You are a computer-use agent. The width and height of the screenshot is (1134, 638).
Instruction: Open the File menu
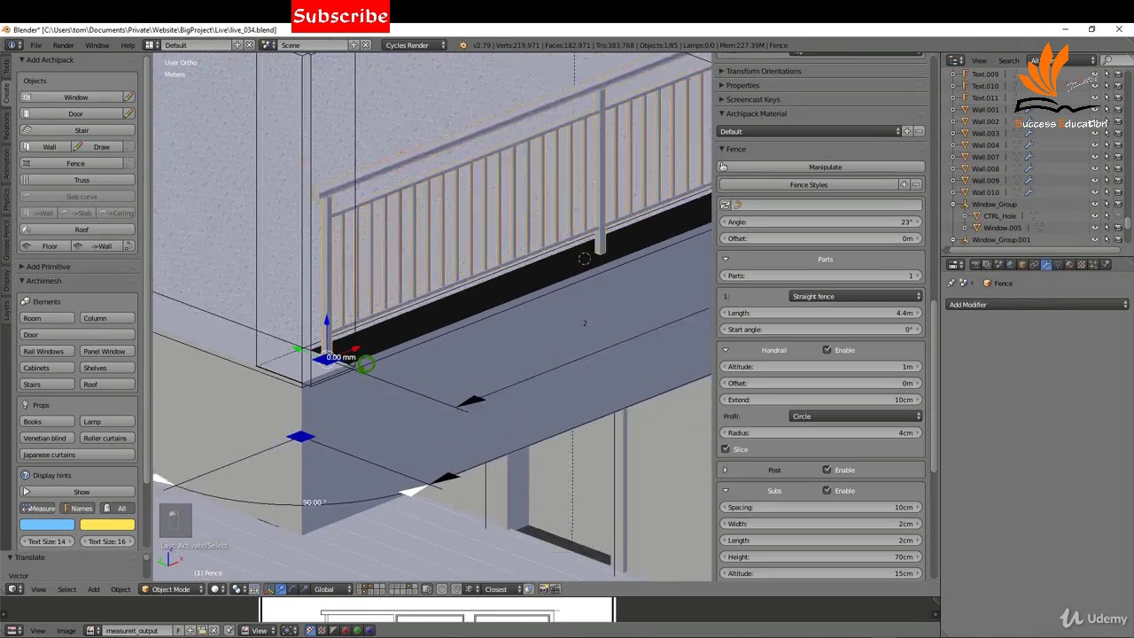click(35, 45)
